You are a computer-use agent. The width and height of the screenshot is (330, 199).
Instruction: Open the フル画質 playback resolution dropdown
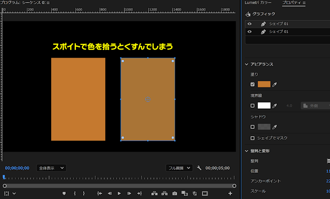point(179,168)
